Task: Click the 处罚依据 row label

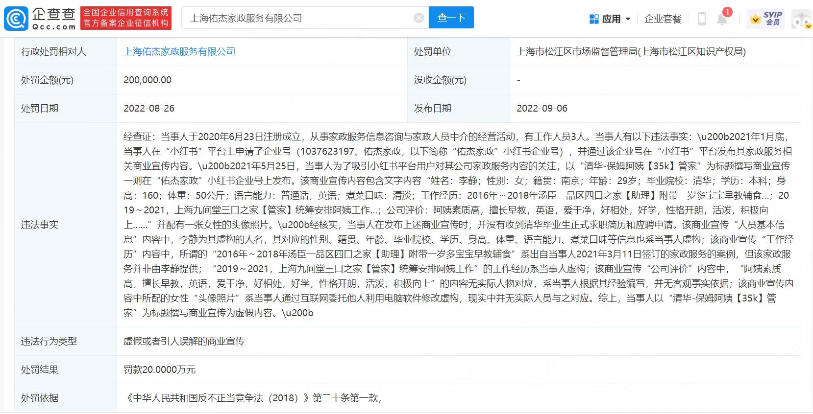Action: pyautogui.click(x=40, y=398)
